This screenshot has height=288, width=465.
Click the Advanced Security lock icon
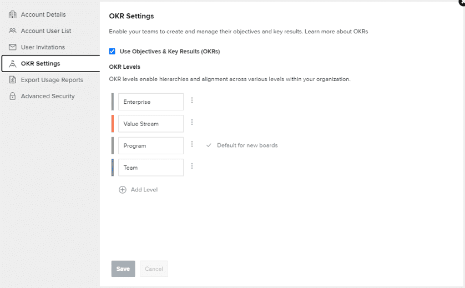(x=12, y=96)
